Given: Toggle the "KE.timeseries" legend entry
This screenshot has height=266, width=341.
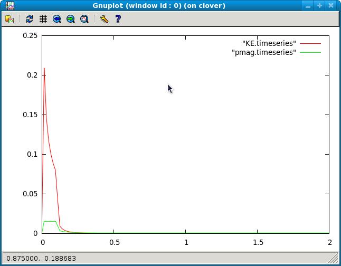Looking at the screenshot, I should pos(269,43).
